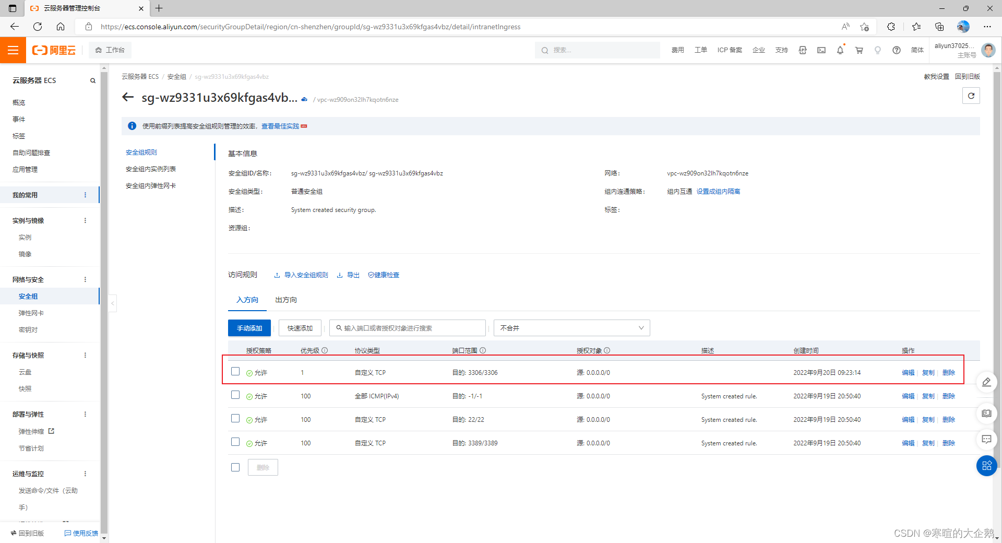
Task: Open the browser settings ellipsis menu
Action: pyautogui.click(x=987, y=27)
